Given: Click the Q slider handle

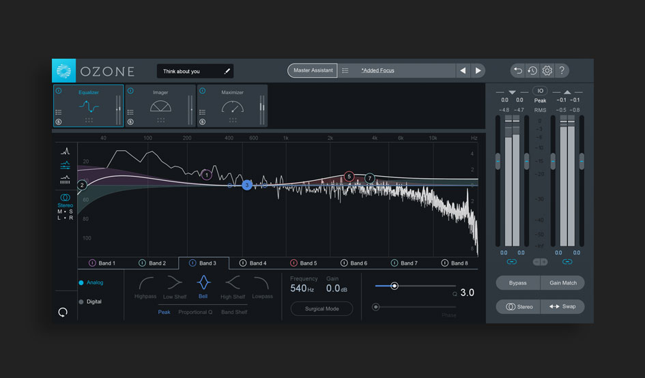Looking at the screenshot, I should (394, 285).
